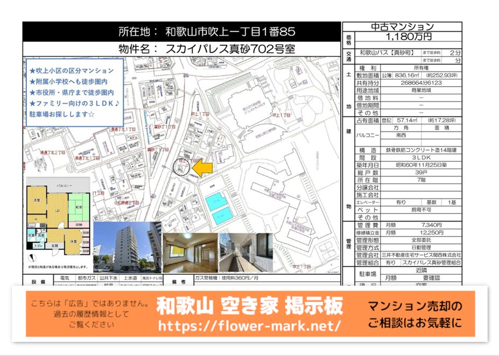Click the 管理費 7,340円 row
Screen dimensions: 499x356
(x=409, y=225)
